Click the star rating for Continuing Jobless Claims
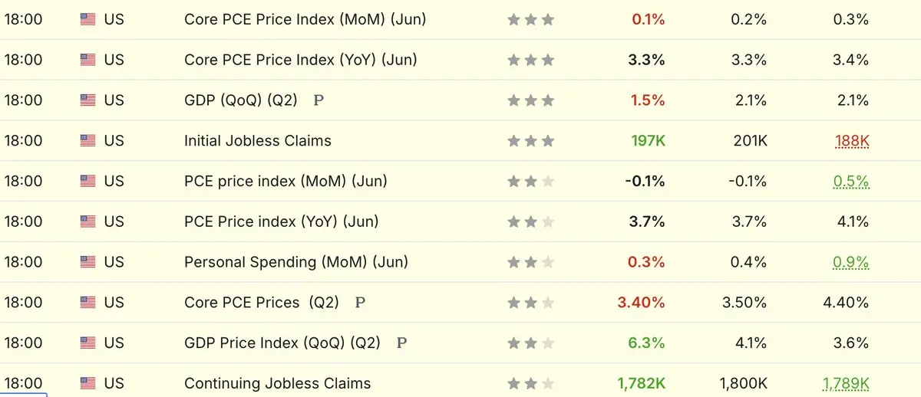921x397 pixels. point(530,384)
